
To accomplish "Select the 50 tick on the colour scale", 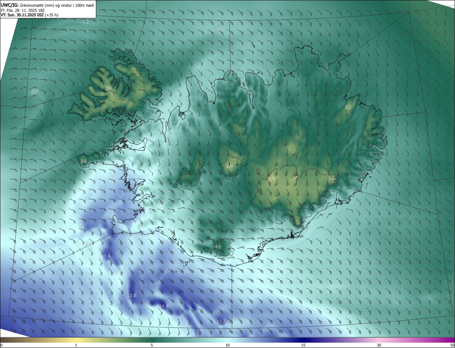I will point(452,345).
